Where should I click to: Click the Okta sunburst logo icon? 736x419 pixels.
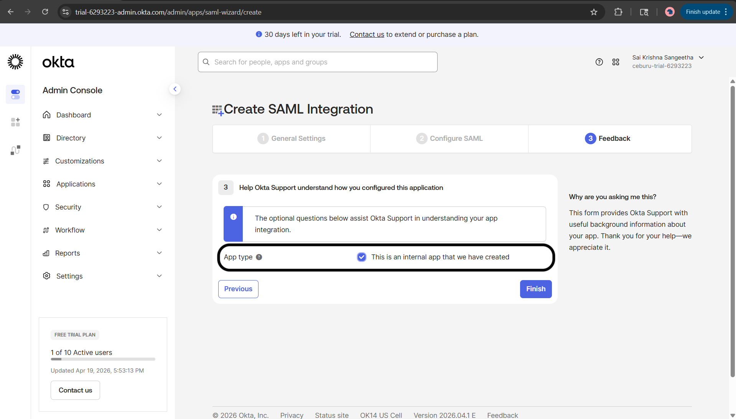tap(15, 62)
